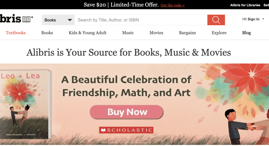This screenshot has height=146, width=269.
Task: Click the Leo + Lea book cover
Action: (25, 104)
